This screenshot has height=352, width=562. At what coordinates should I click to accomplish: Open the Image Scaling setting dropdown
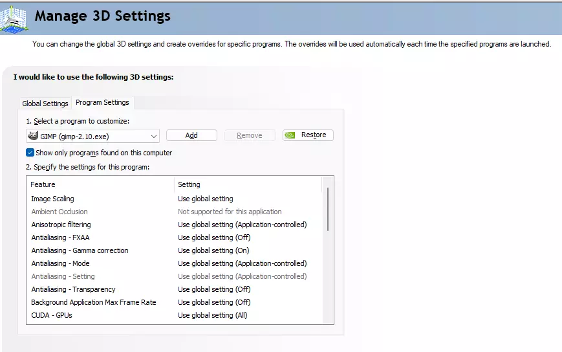pyautogui.click(x=206, y=199)
